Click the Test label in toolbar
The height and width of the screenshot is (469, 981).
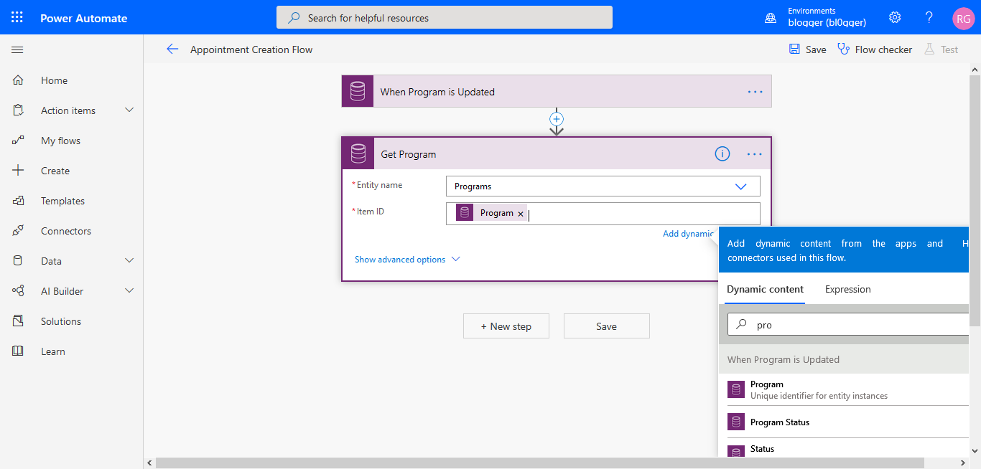[949, 49]
